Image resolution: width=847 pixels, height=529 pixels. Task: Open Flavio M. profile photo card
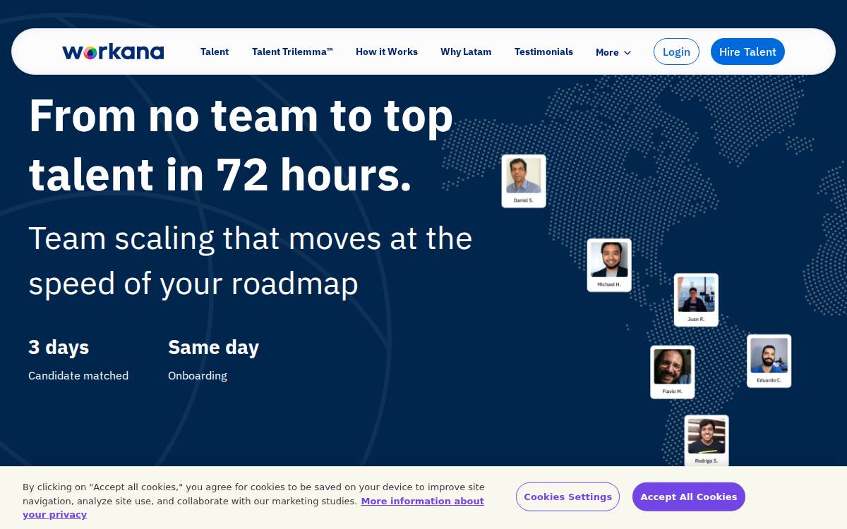coord(672,372)
